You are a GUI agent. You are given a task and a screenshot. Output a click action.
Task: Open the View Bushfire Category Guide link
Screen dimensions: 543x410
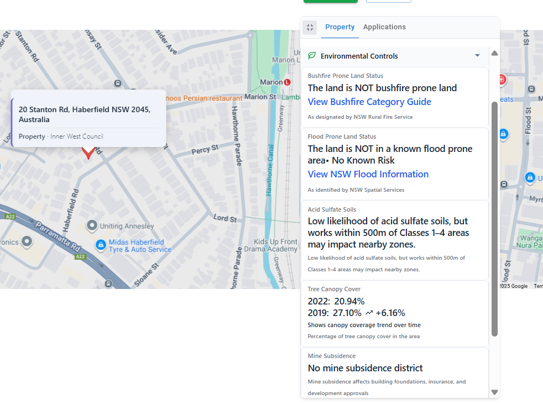click(x=369, y=102)
